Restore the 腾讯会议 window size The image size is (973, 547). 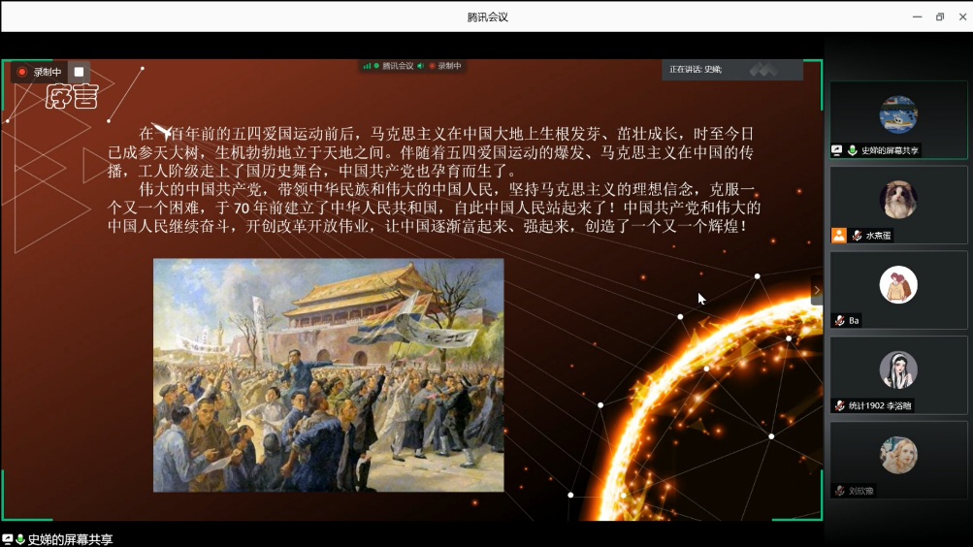click(939, 16)
